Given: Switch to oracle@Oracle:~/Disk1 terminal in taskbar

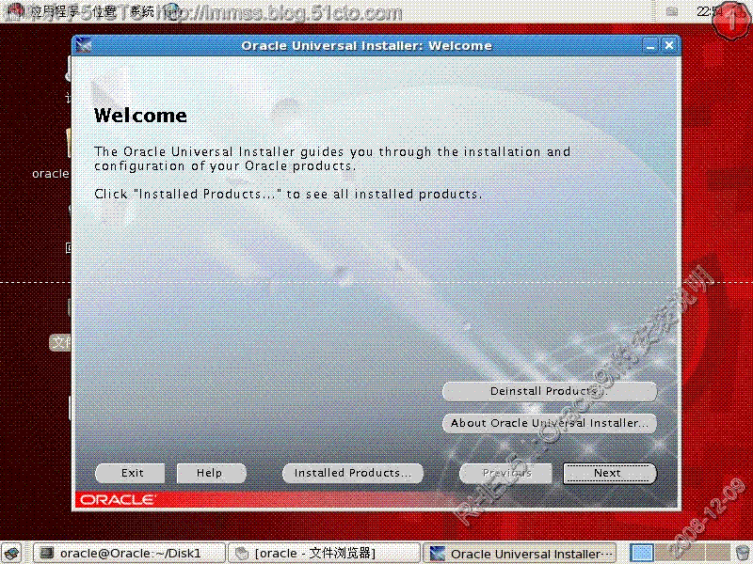Looking at the screenshot, I should click(129, 554).
